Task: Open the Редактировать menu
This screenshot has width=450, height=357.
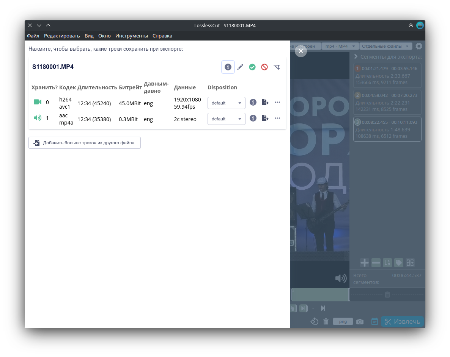Action: click(x=62, y=36)
